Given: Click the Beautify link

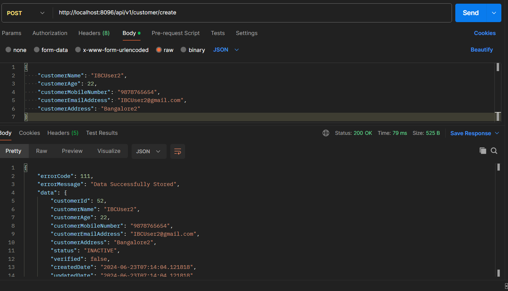Looking at the screenshot, I should (x=481, y=50).
